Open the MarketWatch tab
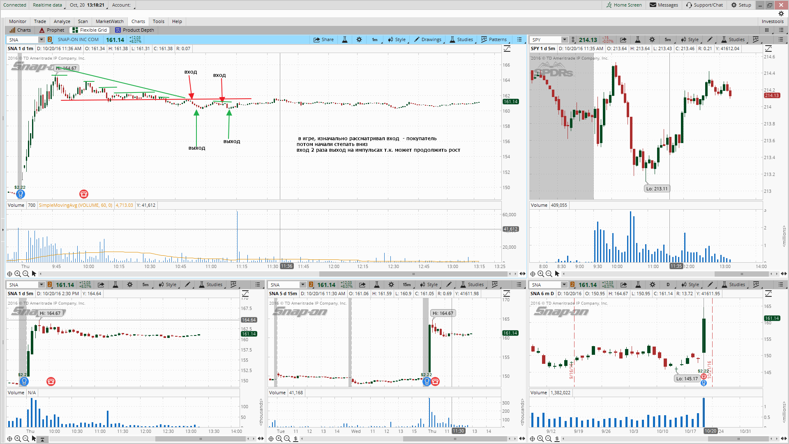Screen dimensions: 789x444 (x=110, y=21)
